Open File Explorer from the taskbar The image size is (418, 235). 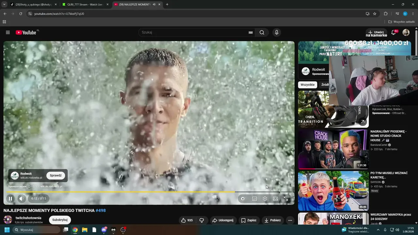(x=84, y=230)
